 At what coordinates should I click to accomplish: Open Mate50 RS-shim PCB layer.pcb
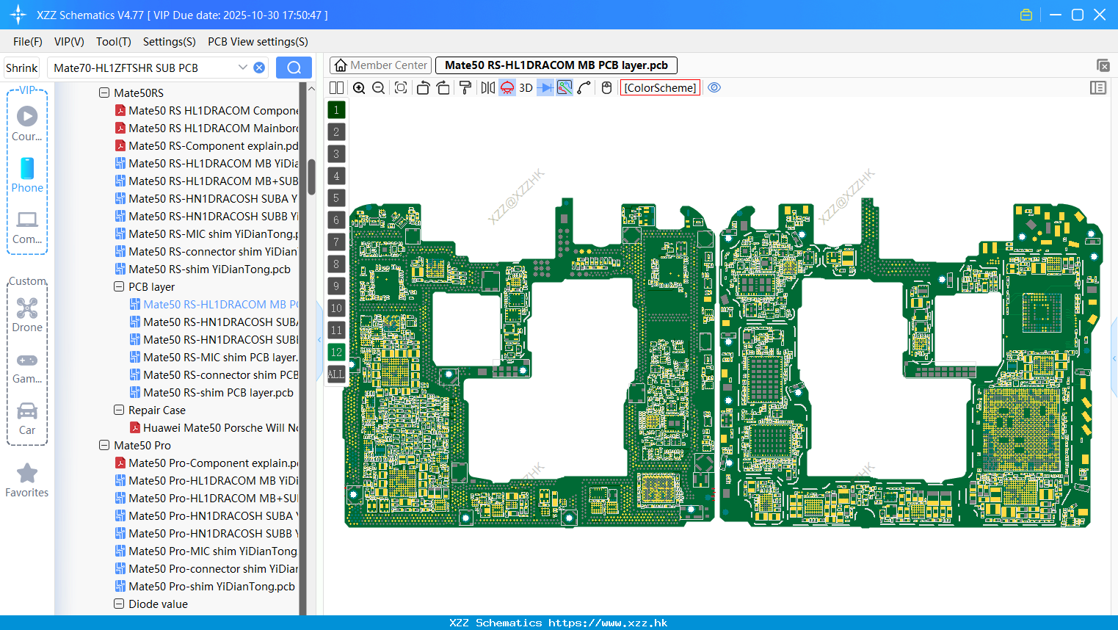[212, 392]
